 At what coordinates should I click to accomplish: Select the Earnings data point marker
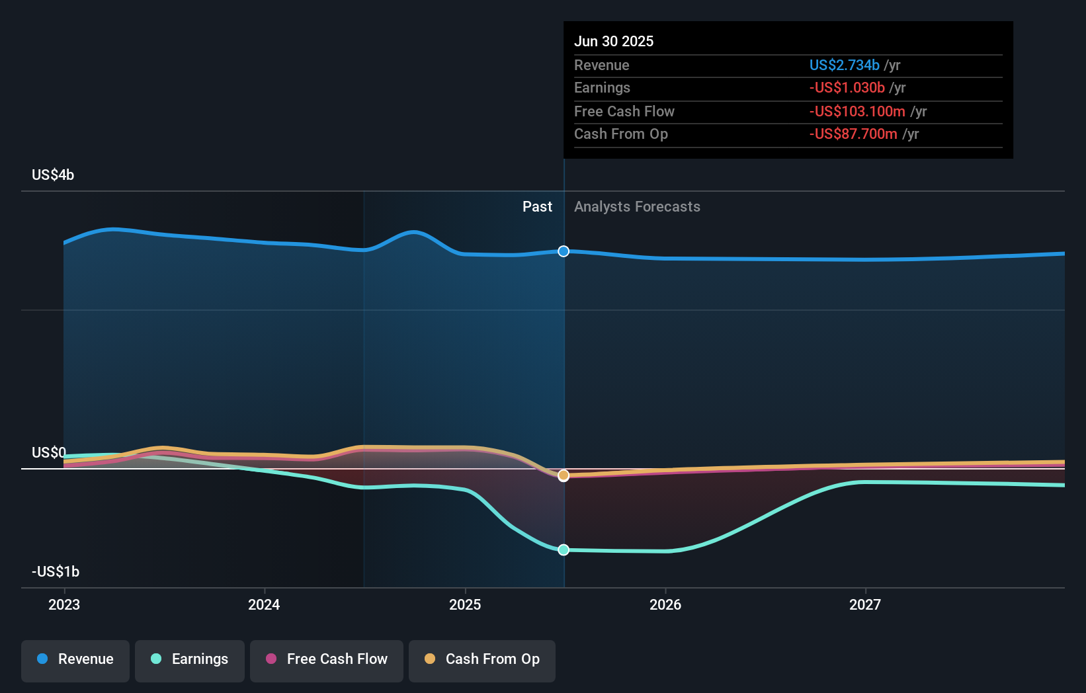pos(563,550)
